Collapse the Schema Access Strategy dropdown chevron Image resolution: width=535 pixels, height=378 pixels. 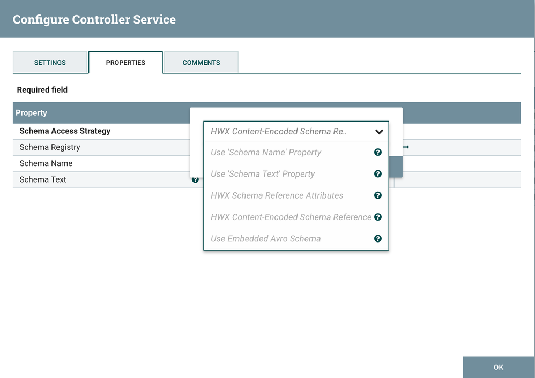pyautogui.click(x=379, y=132)
